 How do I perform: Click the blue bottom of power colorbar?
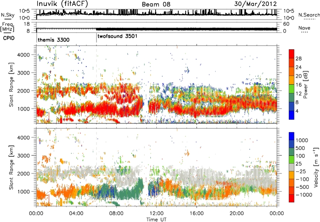pos(292,115)
